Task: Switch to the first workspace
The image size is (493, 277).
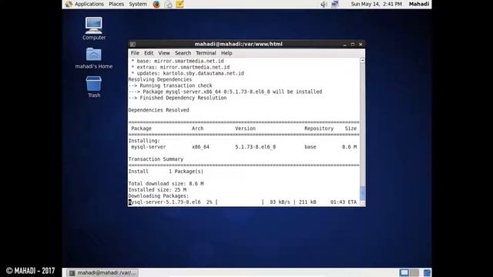Action: point(404,272)
